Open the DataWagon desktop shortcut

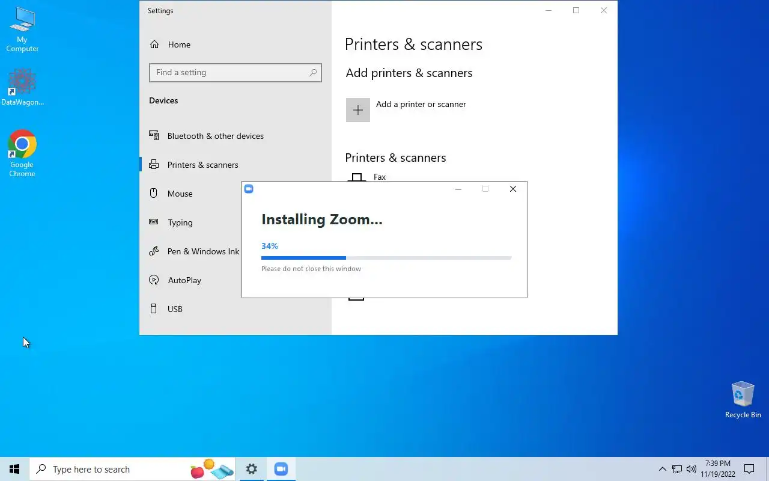[x=22, y=88]
